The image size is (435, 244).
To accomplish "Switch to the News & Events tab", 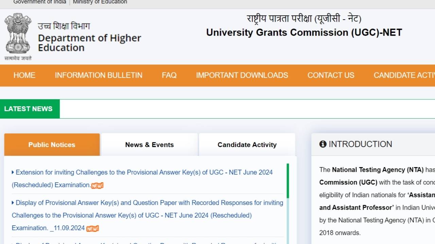I will 149,145.
